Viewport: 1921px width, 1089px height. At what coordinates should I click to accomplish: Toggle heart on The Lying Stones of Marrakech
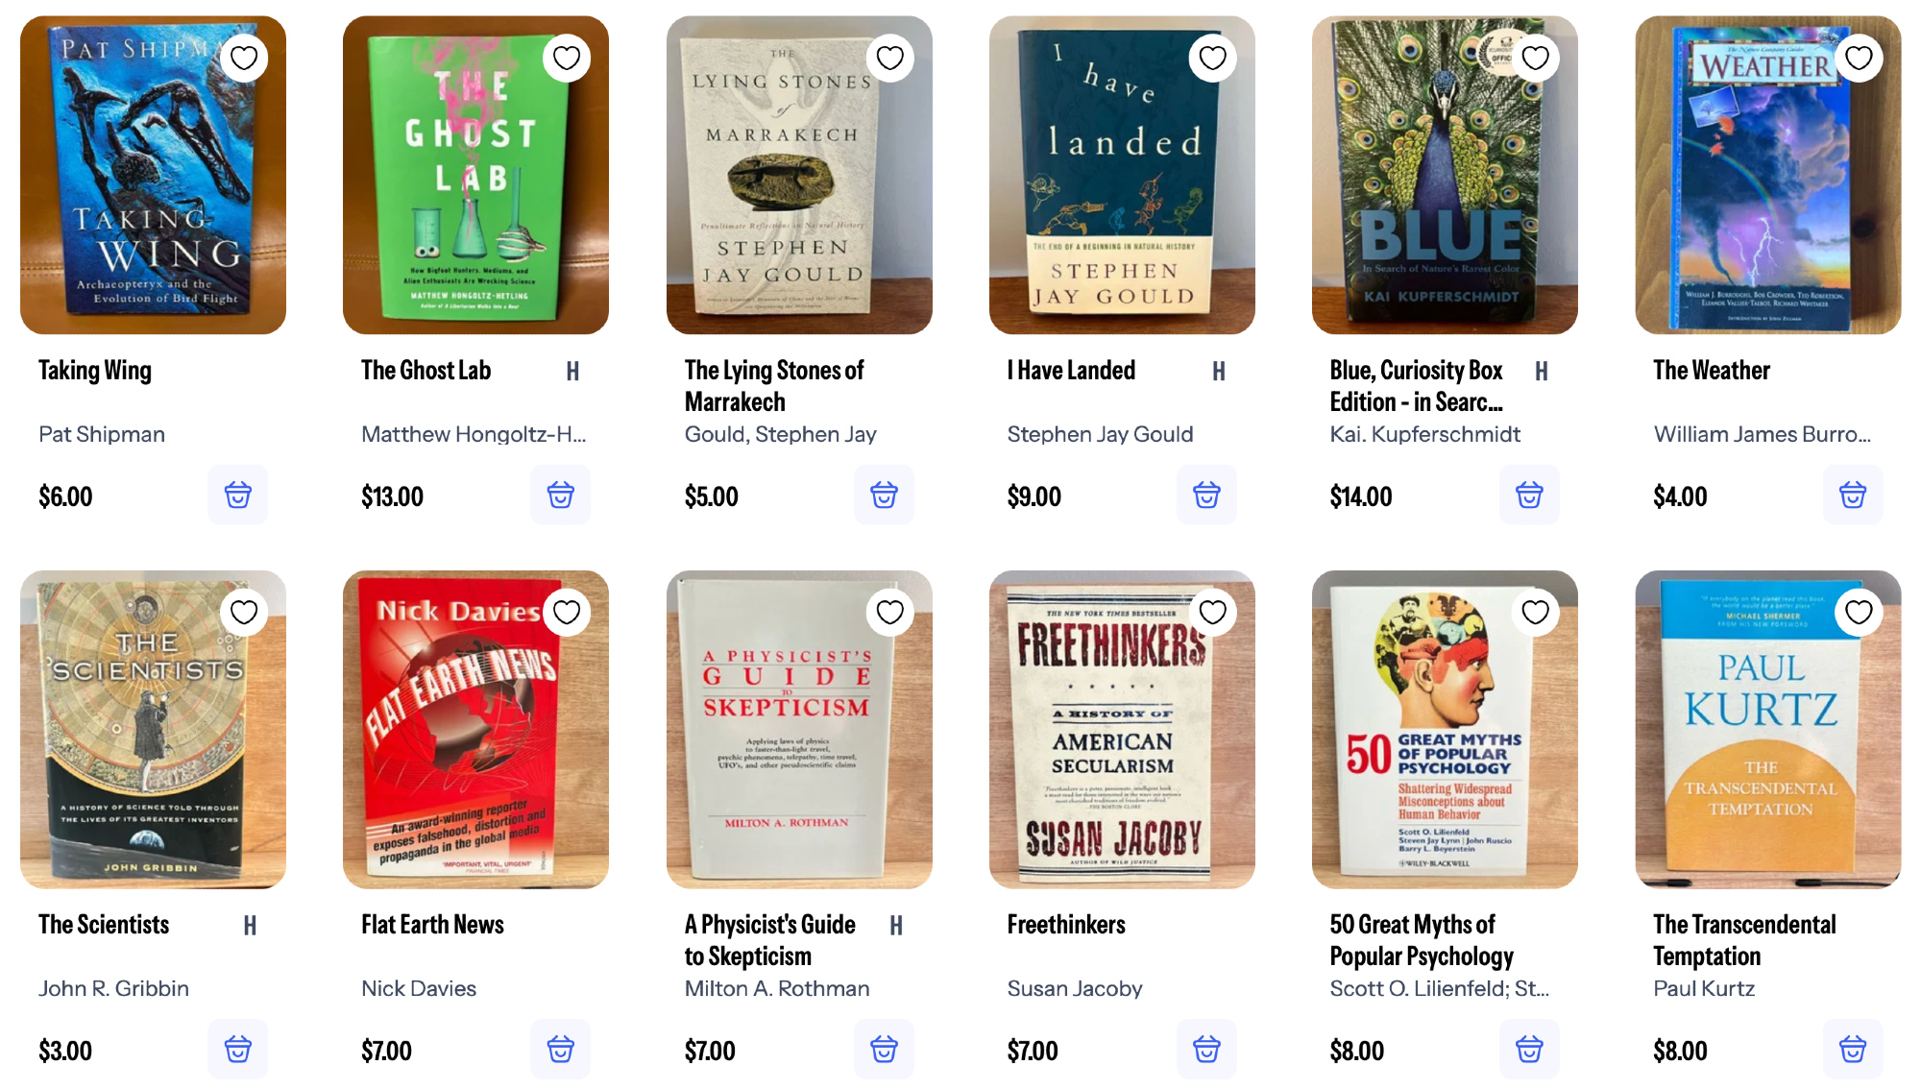[889, 58]
